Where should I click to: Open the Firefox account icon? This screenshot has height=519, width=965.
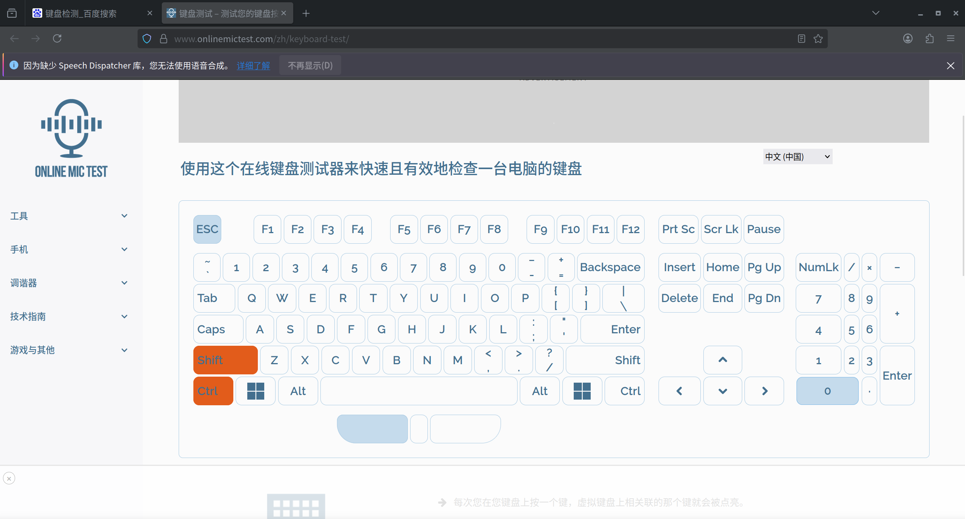point(908,38)
